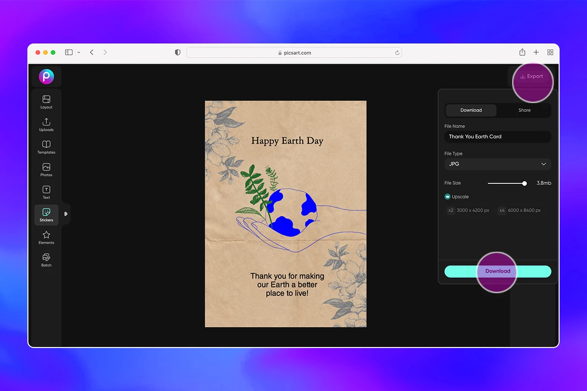Viewport: 587px width, 391px height.
Task: Collapse the Stickers panel with the side arrow
Action: (x=65, y=214)
